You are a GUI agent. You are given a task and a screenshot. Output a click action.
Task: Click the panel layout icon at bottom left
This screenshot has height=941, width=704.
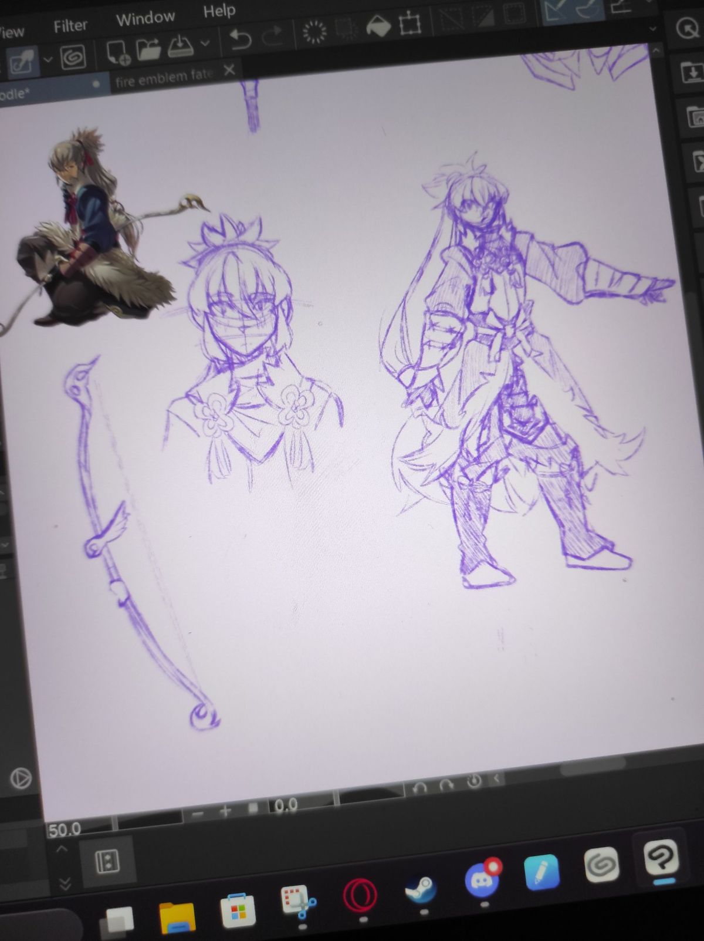click(107, 862)
